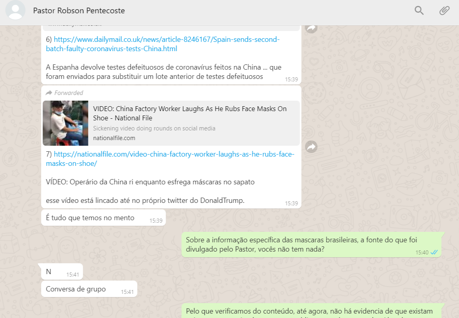This screenshot has width=459, height=318.
Task: Click the 15:39 timestamp on the Daily Mail message
Action: pos(292,79)
